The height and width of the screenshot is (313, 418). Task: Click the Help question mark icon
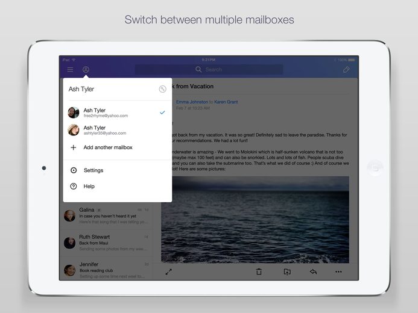(74, 187)
